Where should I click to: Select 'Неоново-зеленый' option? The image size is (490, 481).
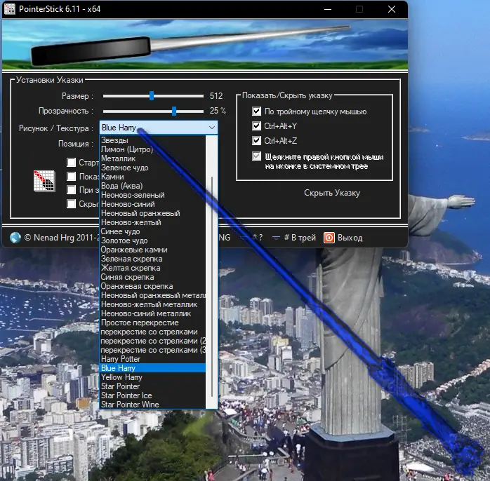153,195
